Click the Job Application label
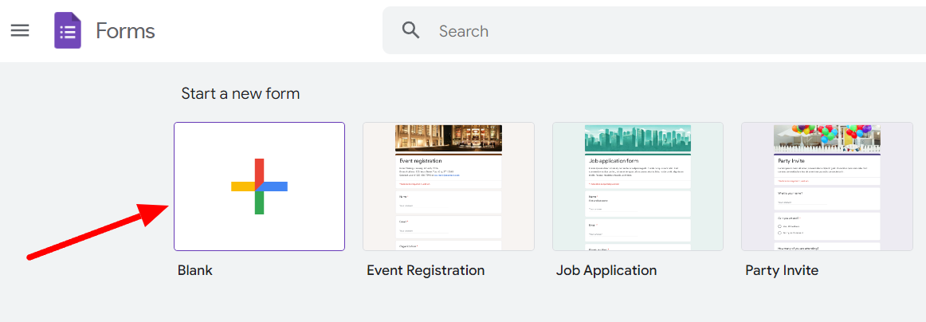Viewport: 926px width, 322px height. [x=606, y=271]
